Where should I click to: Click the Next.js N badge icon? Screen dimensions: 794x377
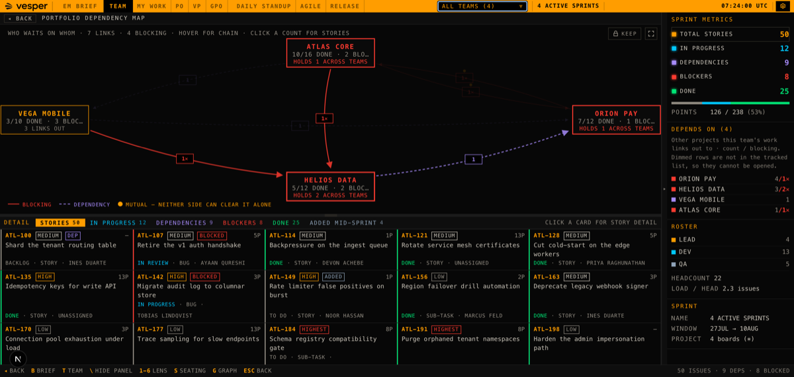click(19, 359)
